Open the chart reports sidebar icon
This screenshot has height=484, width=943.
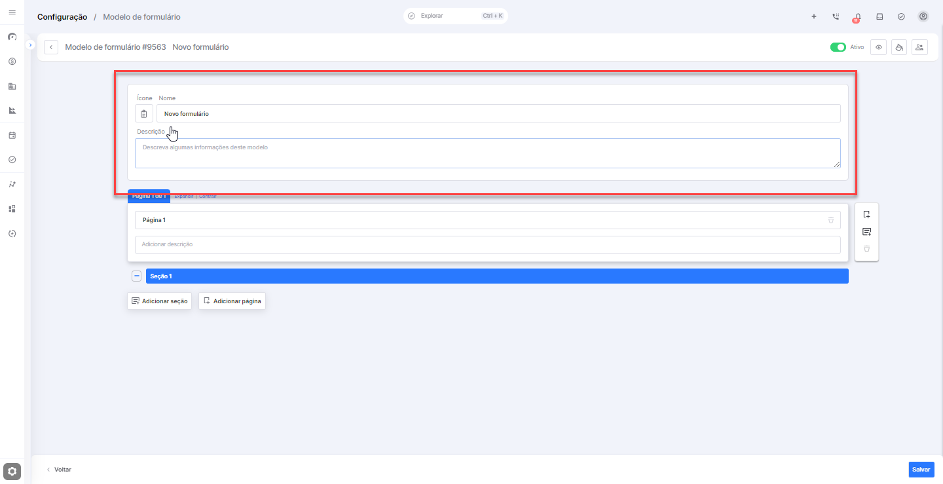coord(12,111)
